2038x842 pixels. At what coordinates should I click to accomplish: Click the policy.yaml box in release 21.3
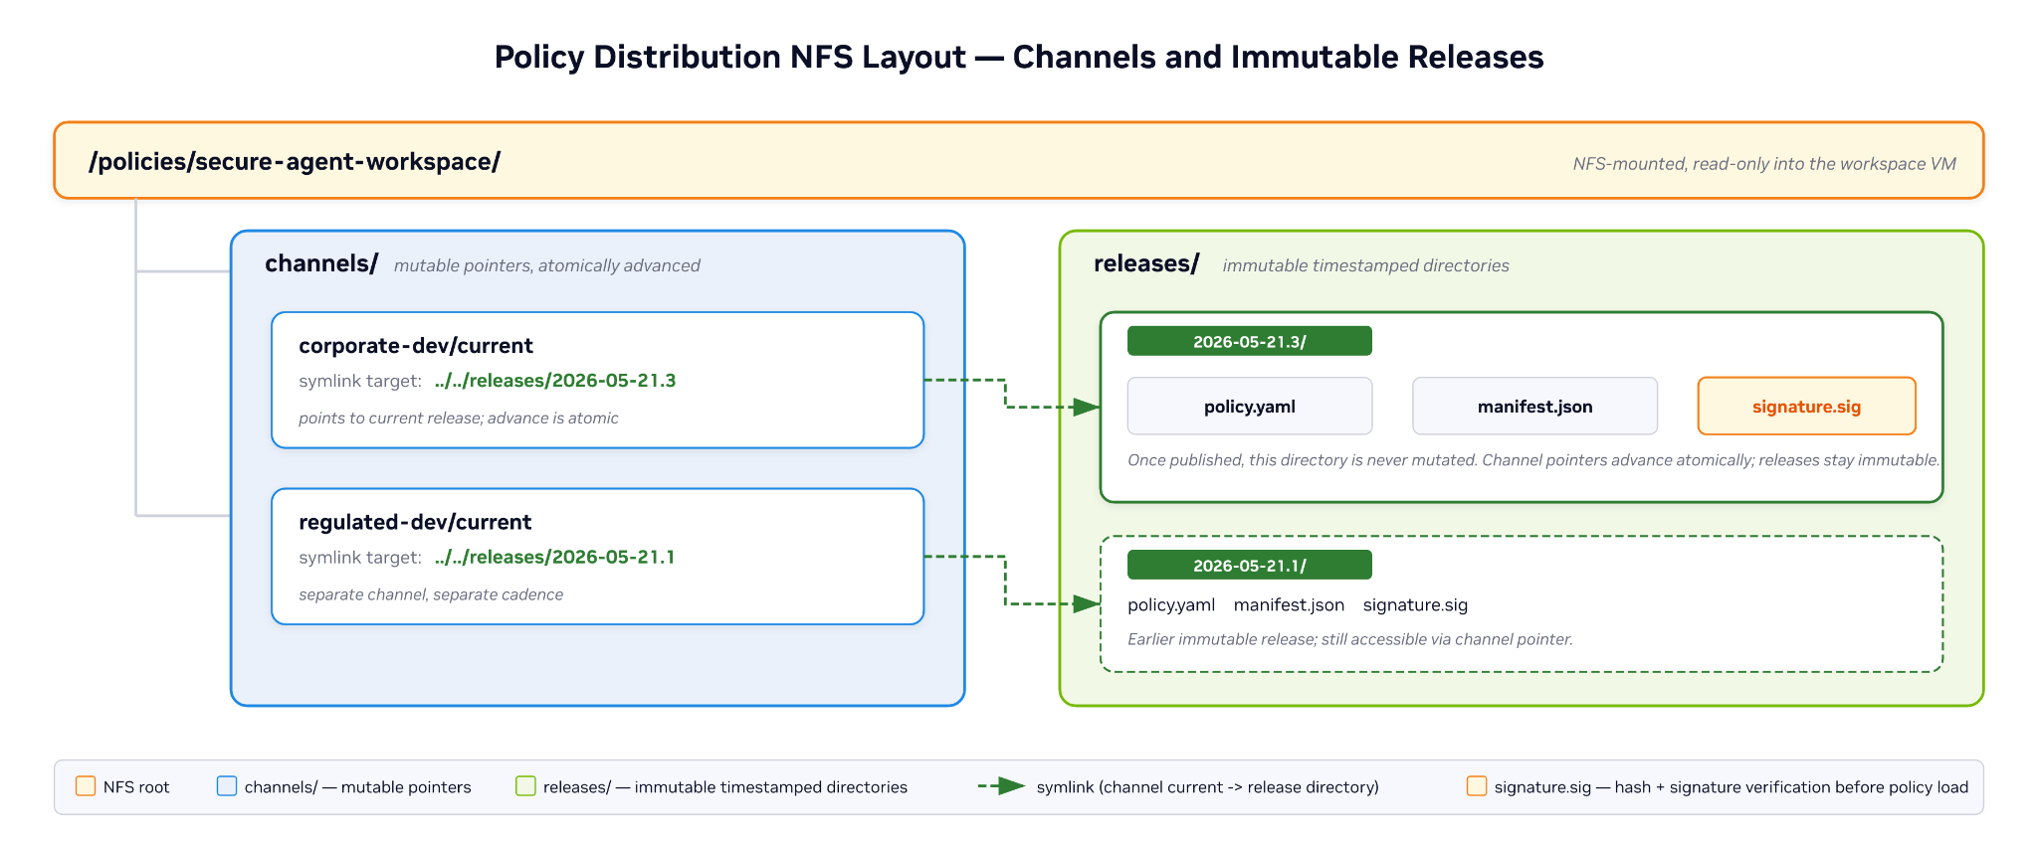click(1250, 406)
